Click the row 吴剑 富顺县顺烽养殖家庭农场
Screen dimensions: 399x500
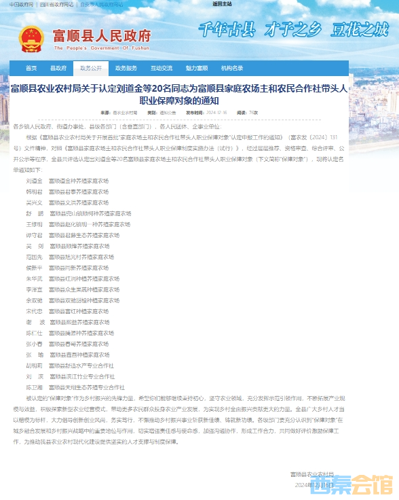[x=68, y=246]
